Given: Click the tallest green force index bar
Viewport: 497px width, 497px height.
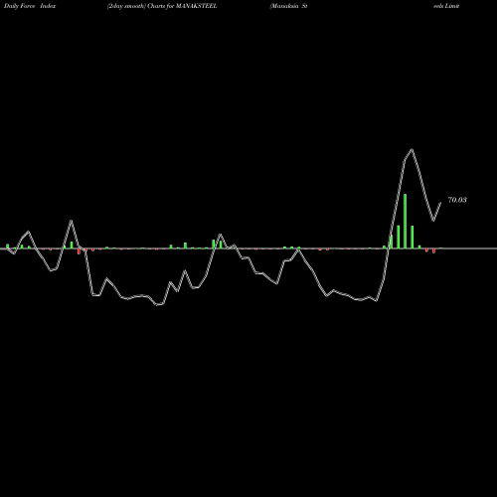Looking at the screenshot, I should click(405, 221).
